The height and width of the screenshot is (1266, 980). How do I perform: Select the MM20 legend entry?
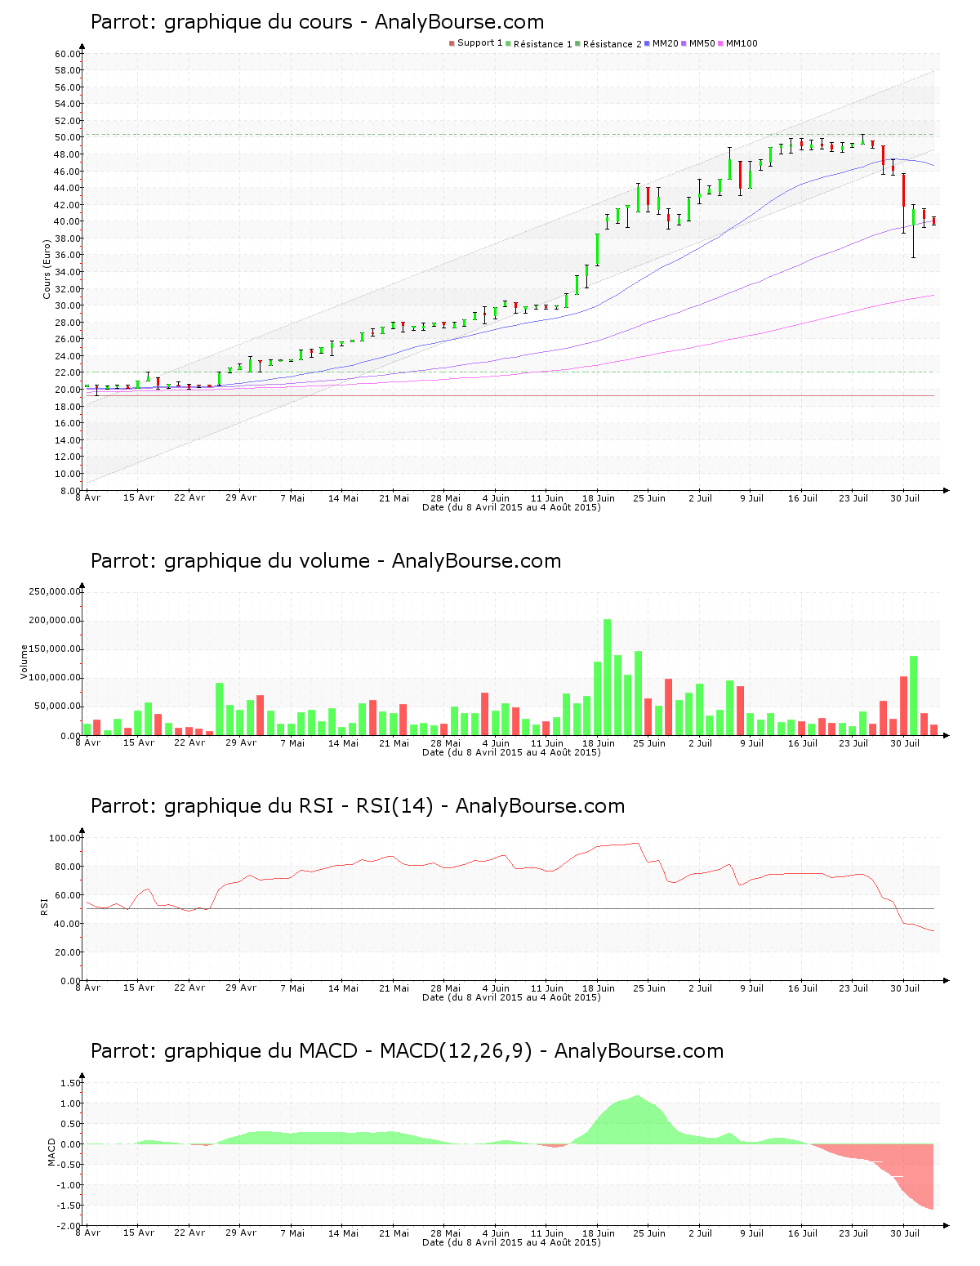[661, 43]
